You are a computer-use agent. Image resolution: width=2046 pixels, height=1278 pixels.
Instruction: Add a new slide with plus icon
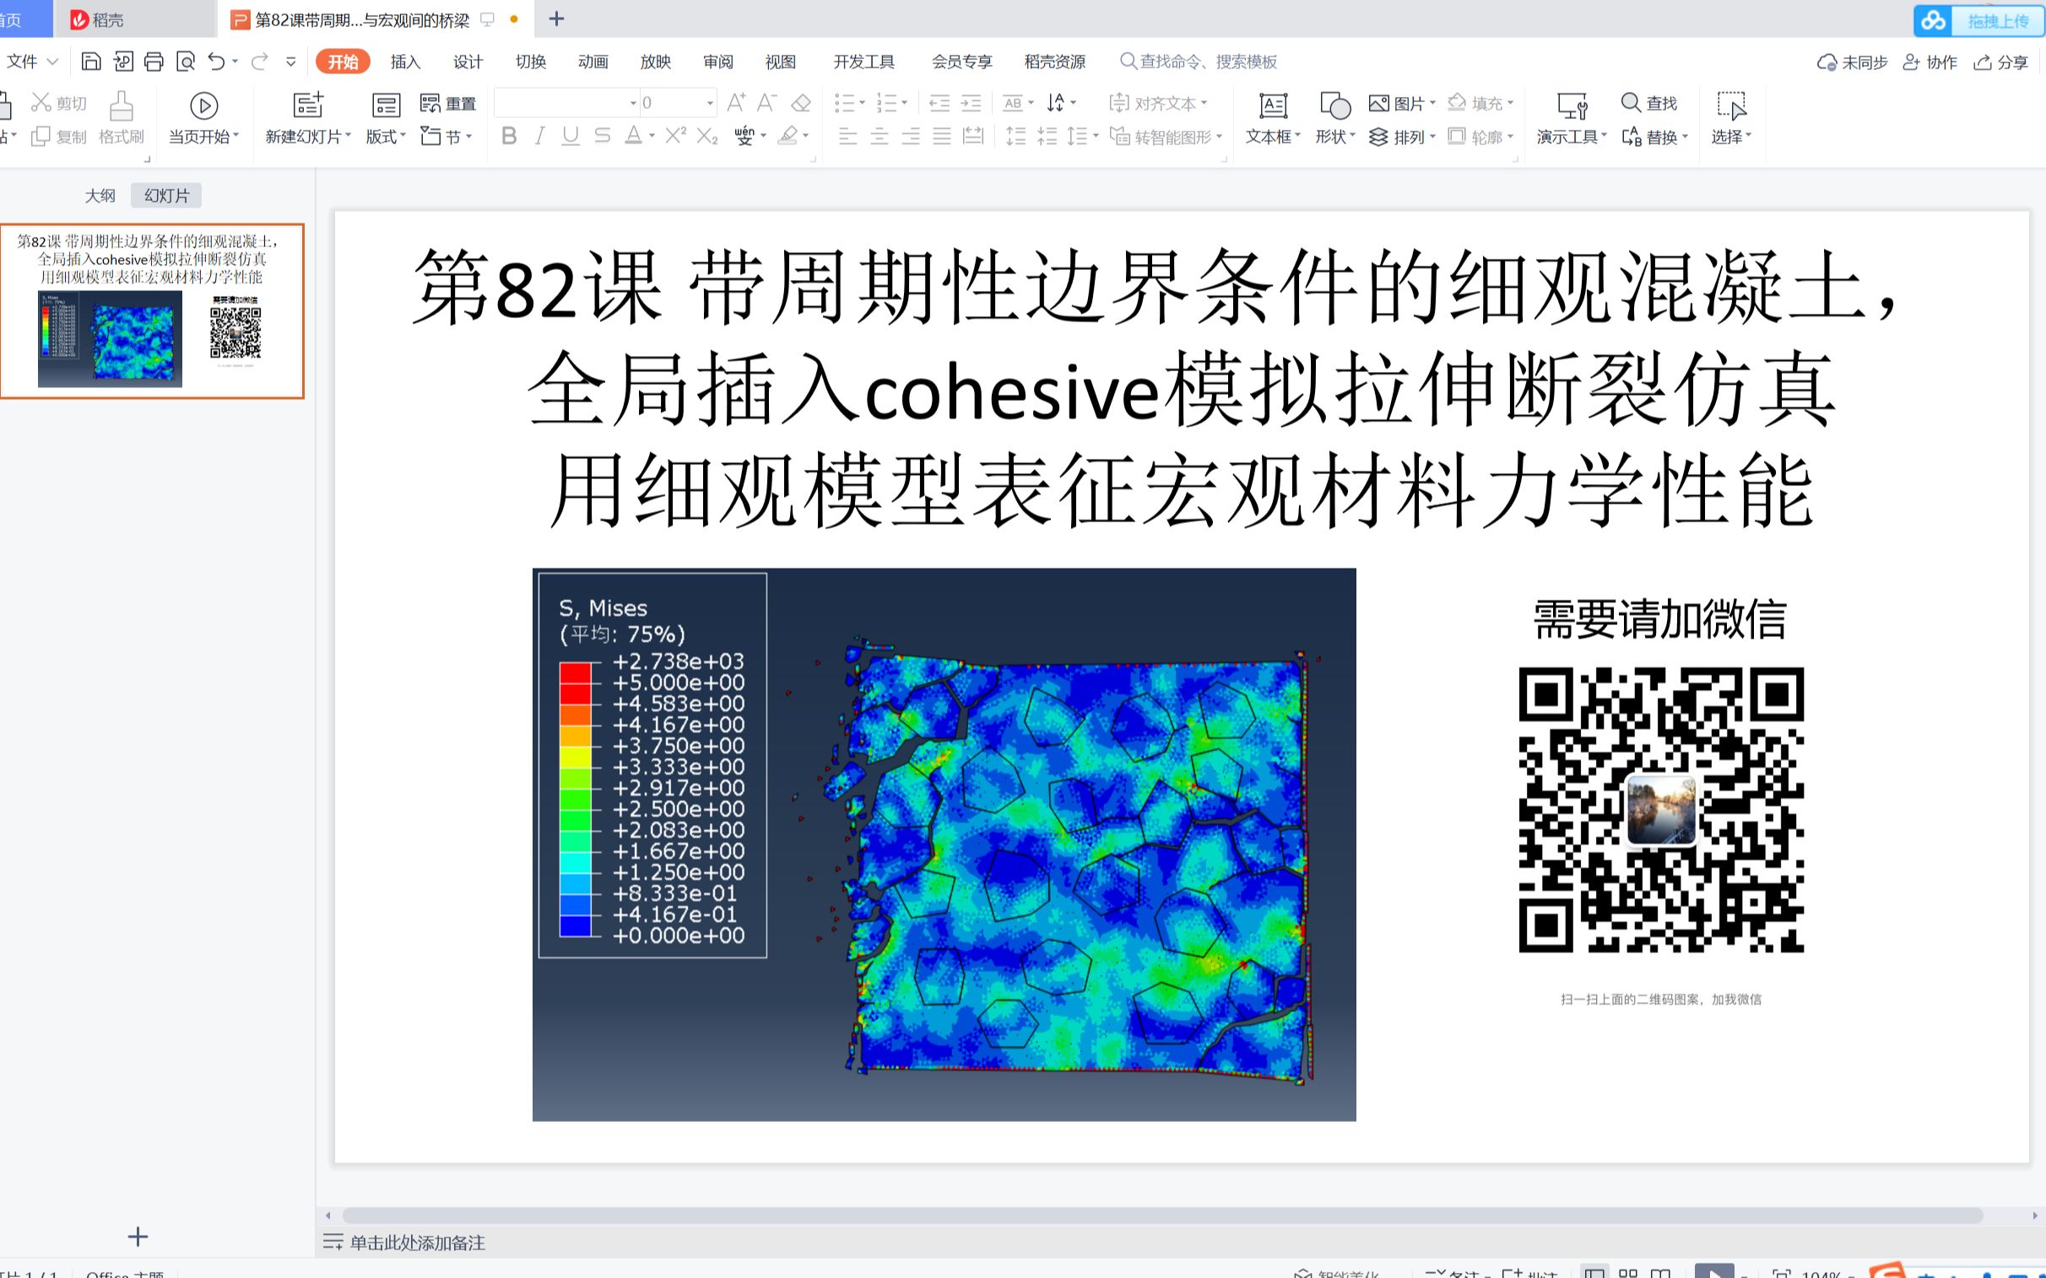click(x=138, y=1237)
